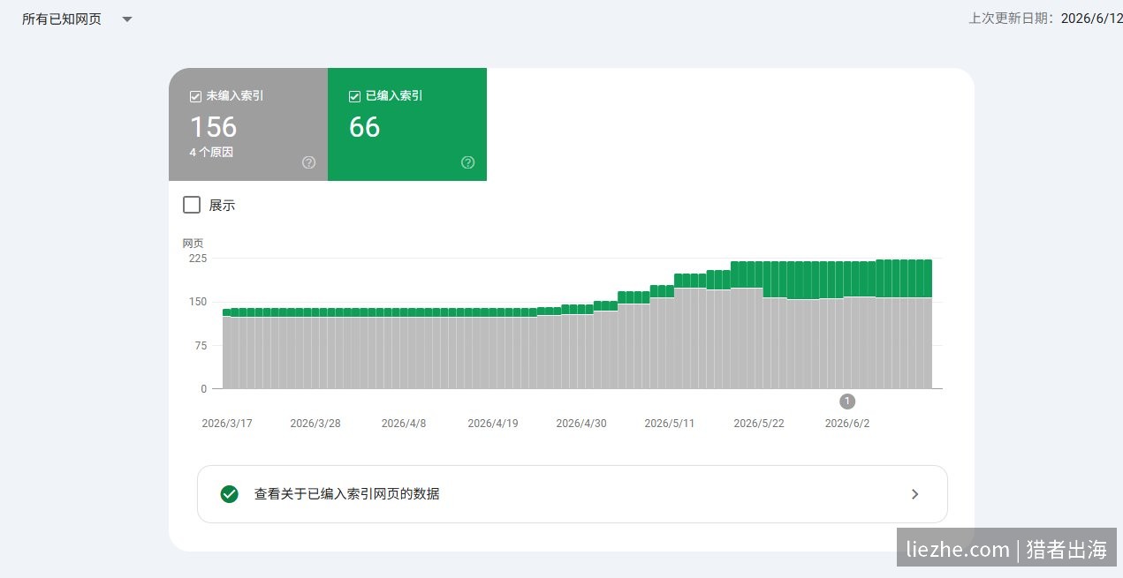Click the chevron arrow on indexed data row
The image size is (1123, 578).
click(914, 494)
